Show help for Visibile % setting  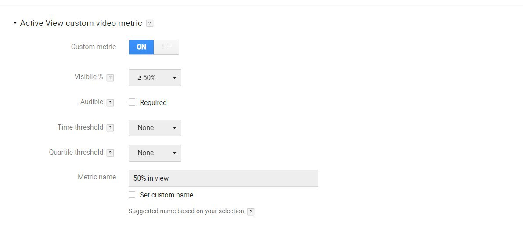tap(110, 78)
